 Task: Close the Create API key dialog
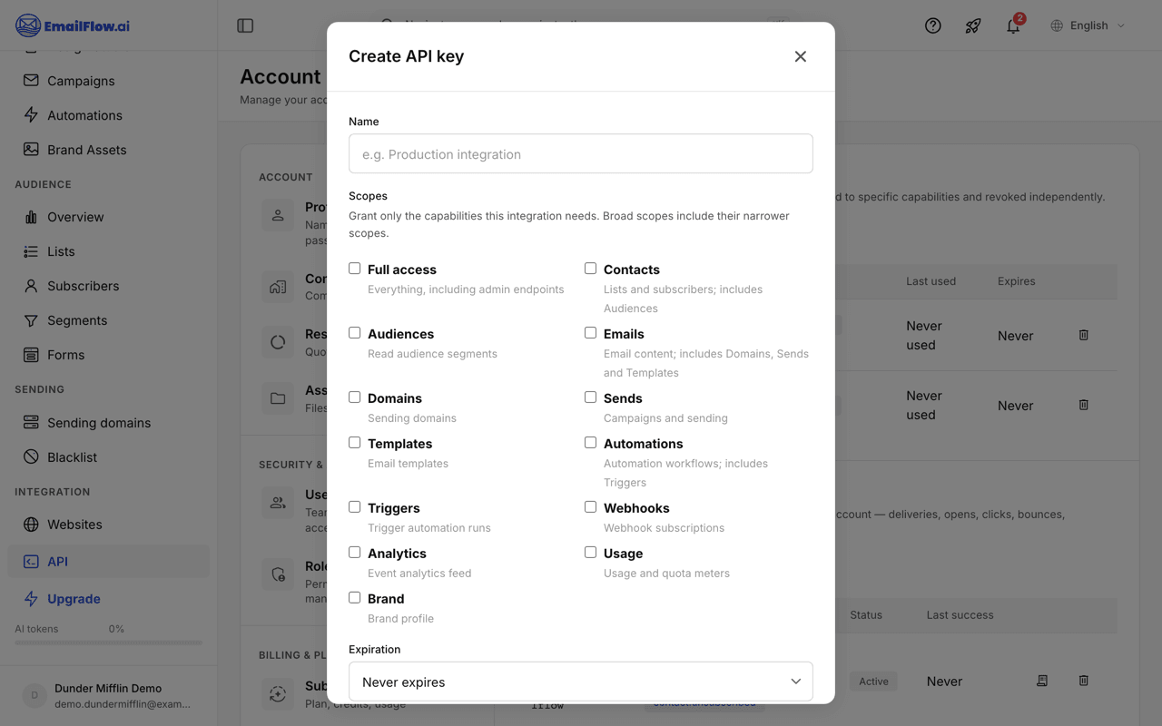pyautogui.click(x=800, y=56)
